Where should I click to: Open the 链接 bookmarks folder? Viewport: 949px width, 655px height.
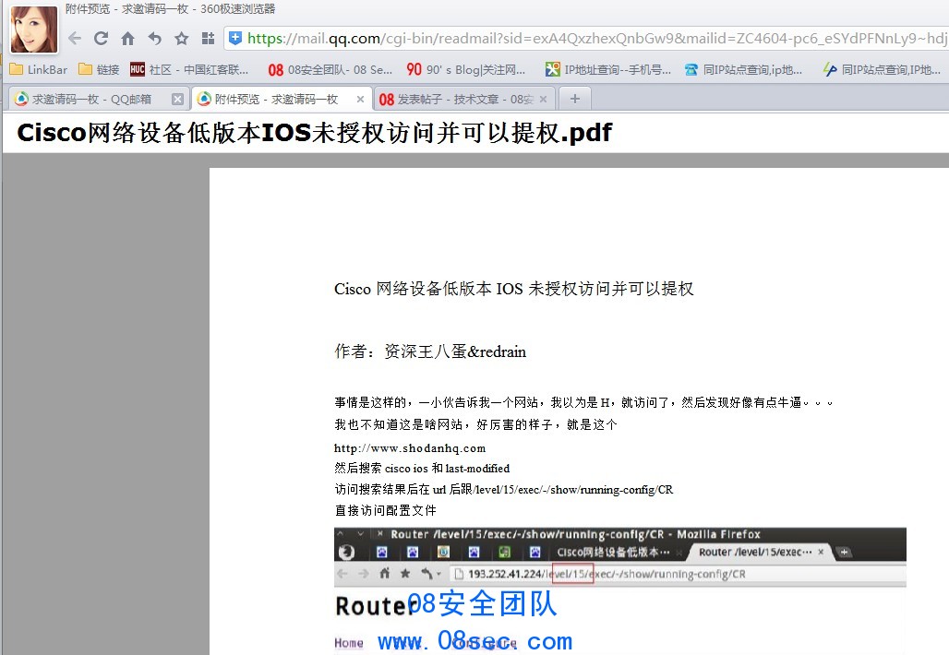[100, 69]
